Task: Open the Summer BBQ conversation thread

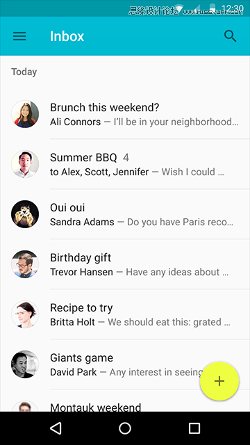Action: (x=125, y=164)
